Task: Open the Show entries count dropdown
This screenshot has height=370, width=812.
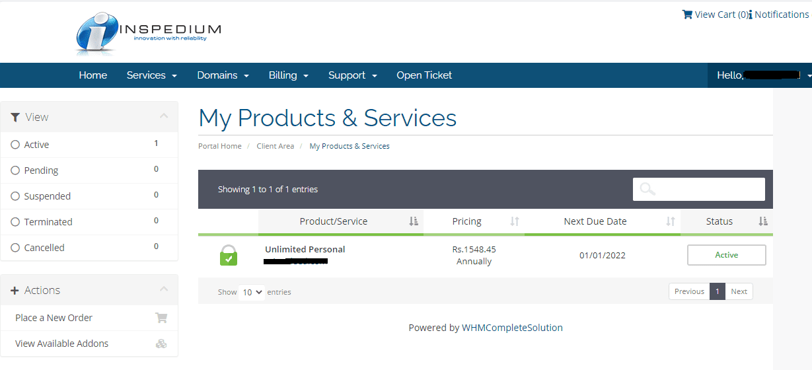Action: tap(252, 291)
